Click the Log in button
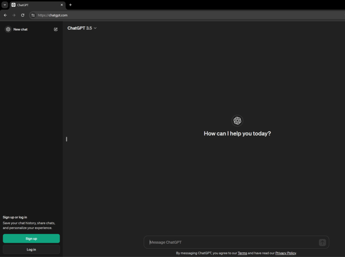345x257 pixels. point(31,250)
